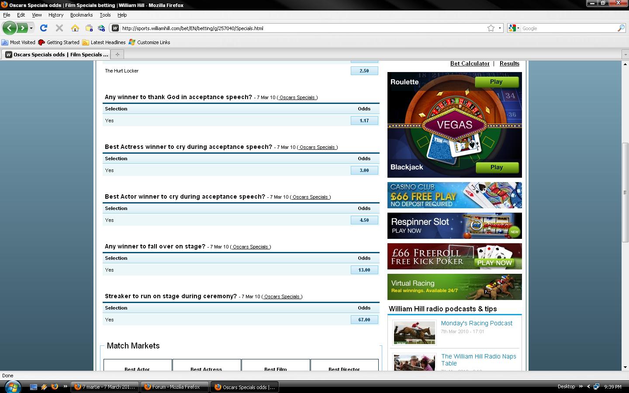The image size is (629, 393).
Task: Click the William Hill site identity icon in address bar
Action: click(x=115, y=28)
